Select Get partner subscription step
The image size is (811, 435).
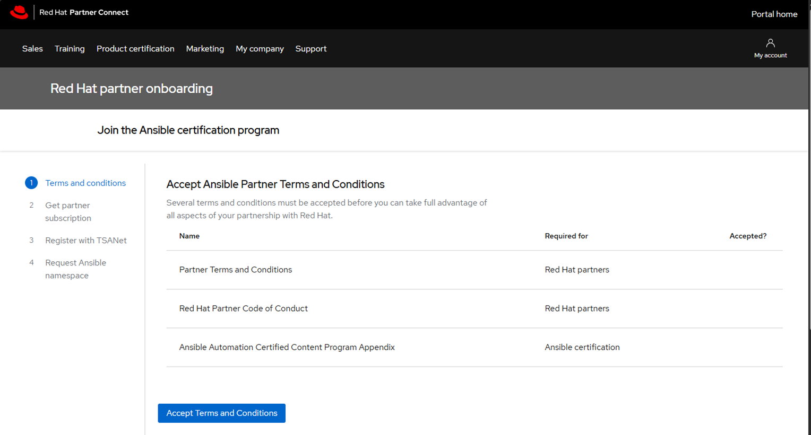pos(68,211)
